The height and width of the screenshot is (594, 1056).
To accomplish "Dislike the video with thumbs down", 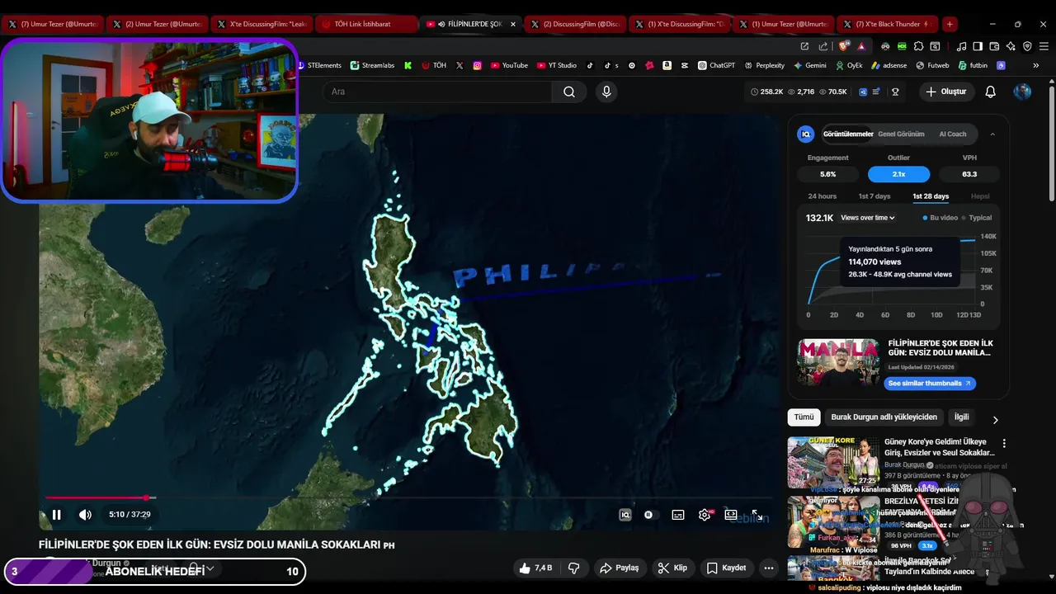I will [574, 568].
